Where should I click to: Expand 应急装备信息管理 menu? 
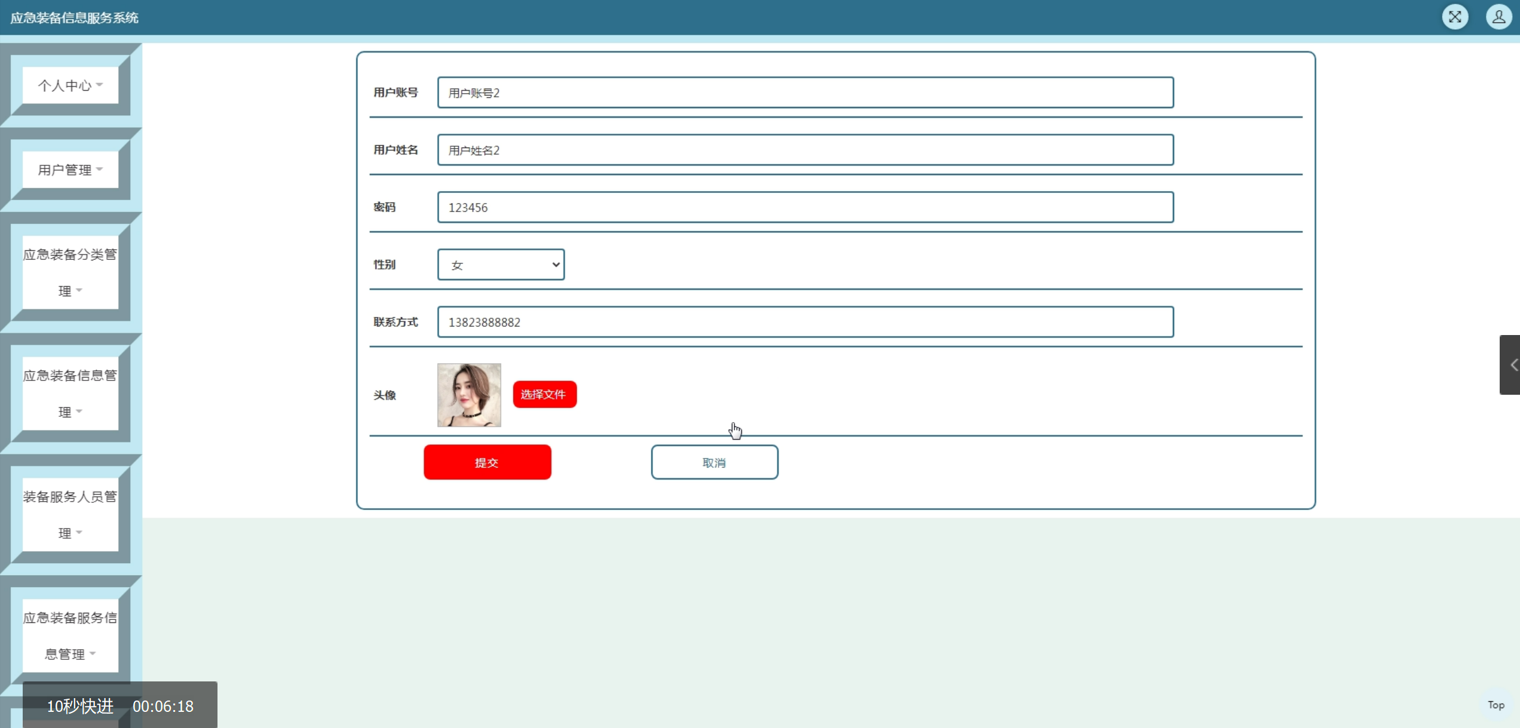[70, 394]
